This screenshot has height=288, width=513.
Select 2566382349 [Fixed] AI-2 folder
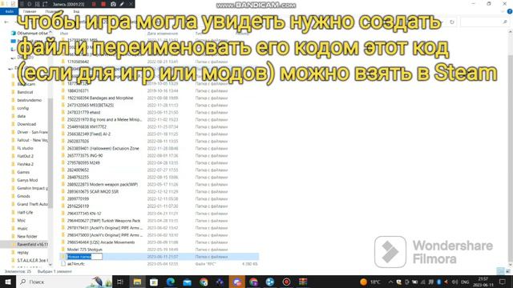coord(89,134)
